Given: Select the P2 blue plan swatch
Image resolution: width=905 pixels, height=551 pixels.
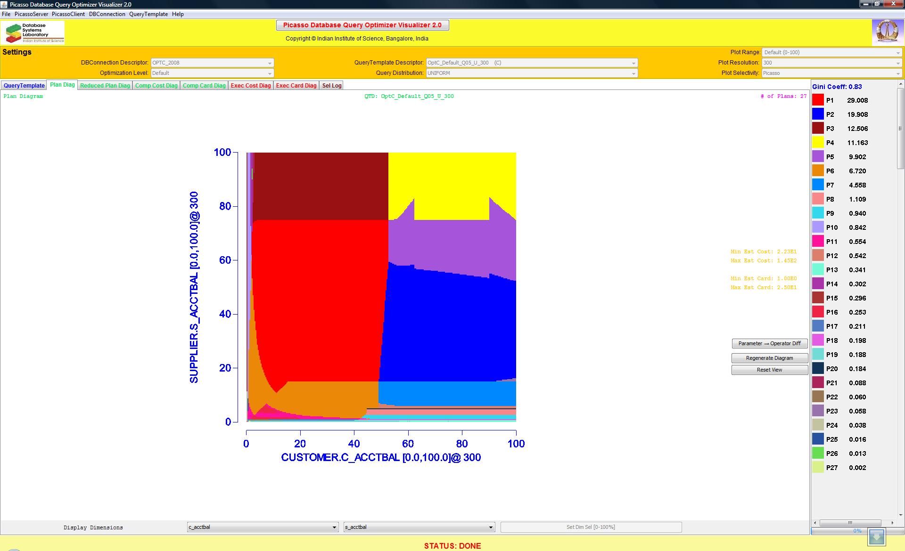Looking at the screenshot, I should [x=818, y=114].
